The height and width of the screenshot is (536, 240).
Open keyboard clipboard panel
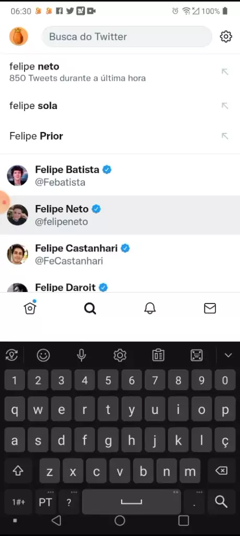pyautogui.click(x=158, y=356)
